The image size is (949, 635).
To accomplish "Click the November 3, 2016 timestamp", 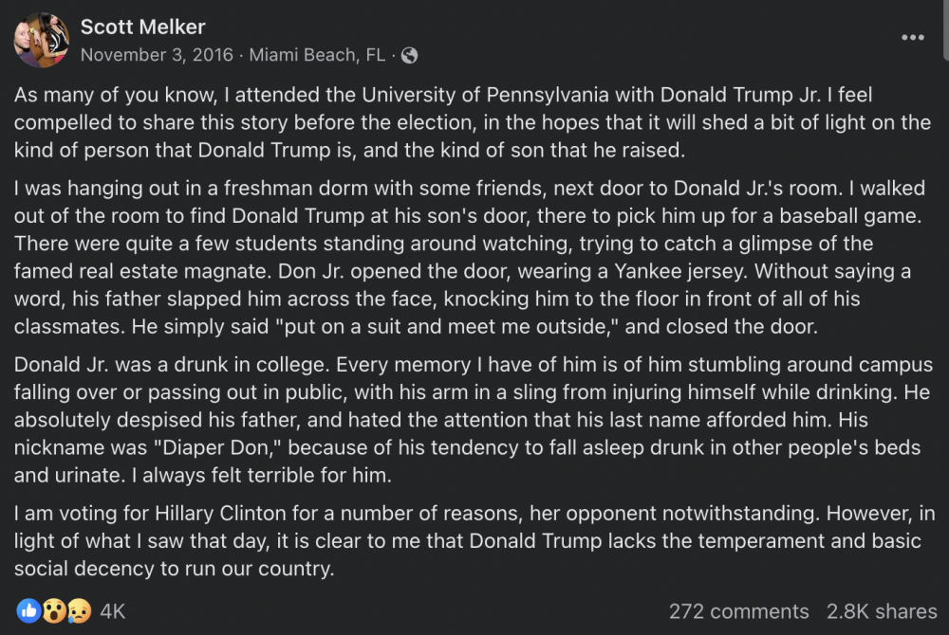I will (x=157, y=55).
